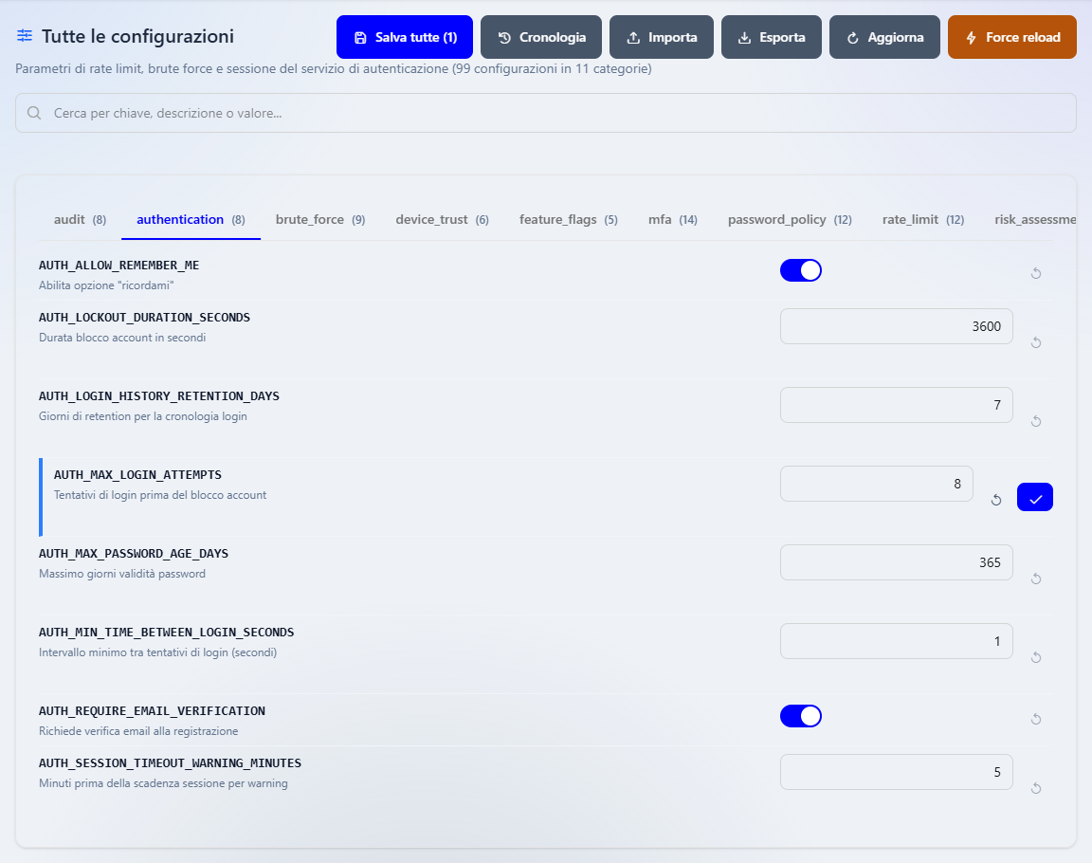Switch to brute_force tab
This screenshot has height=863, width=1092.
(x=320, y=219)
